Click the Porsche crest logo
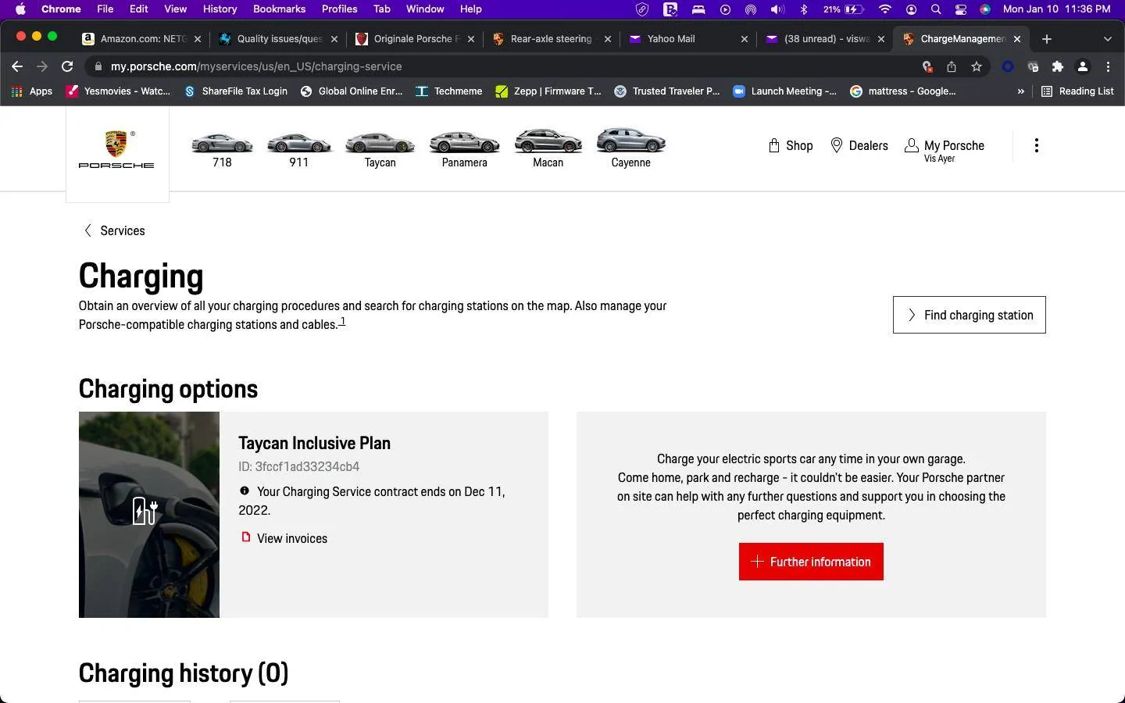Screen dimensions: 1125x703 (x=116, y=149)
